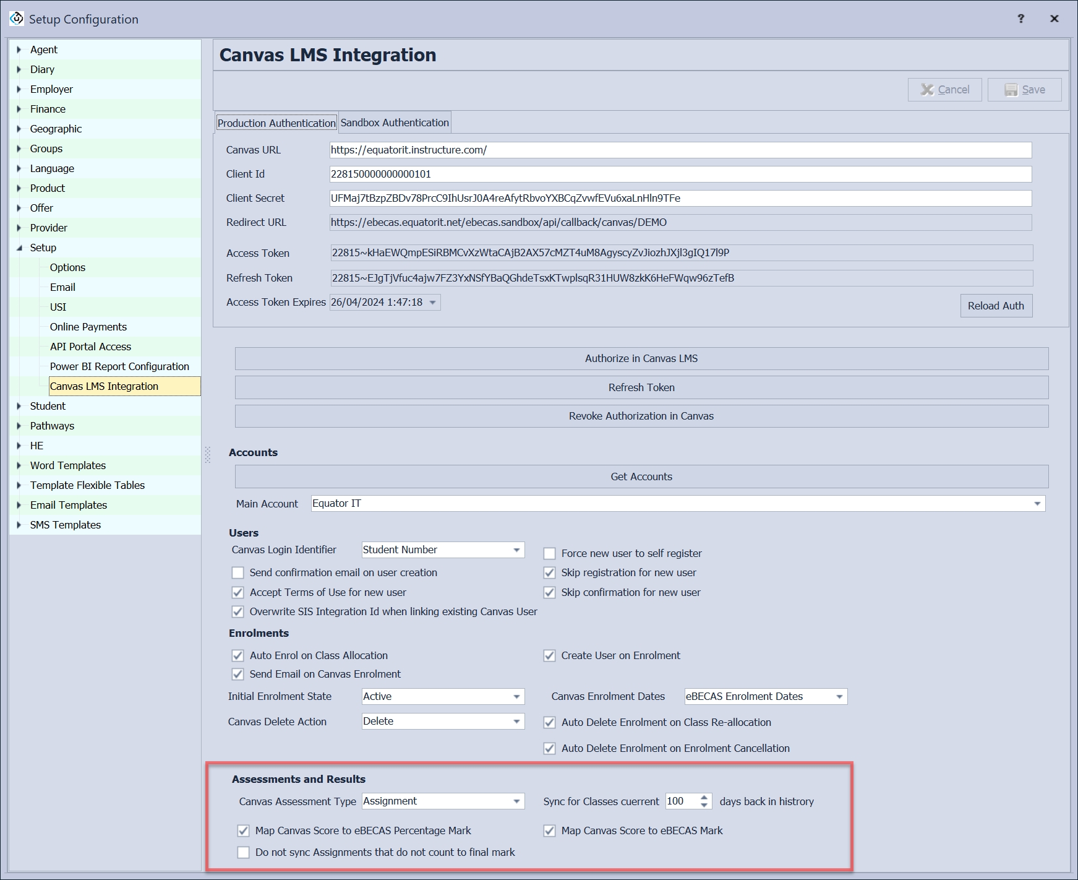
Task: Click Revoke Authorization in Canvas button
Action: pos(641,416)
